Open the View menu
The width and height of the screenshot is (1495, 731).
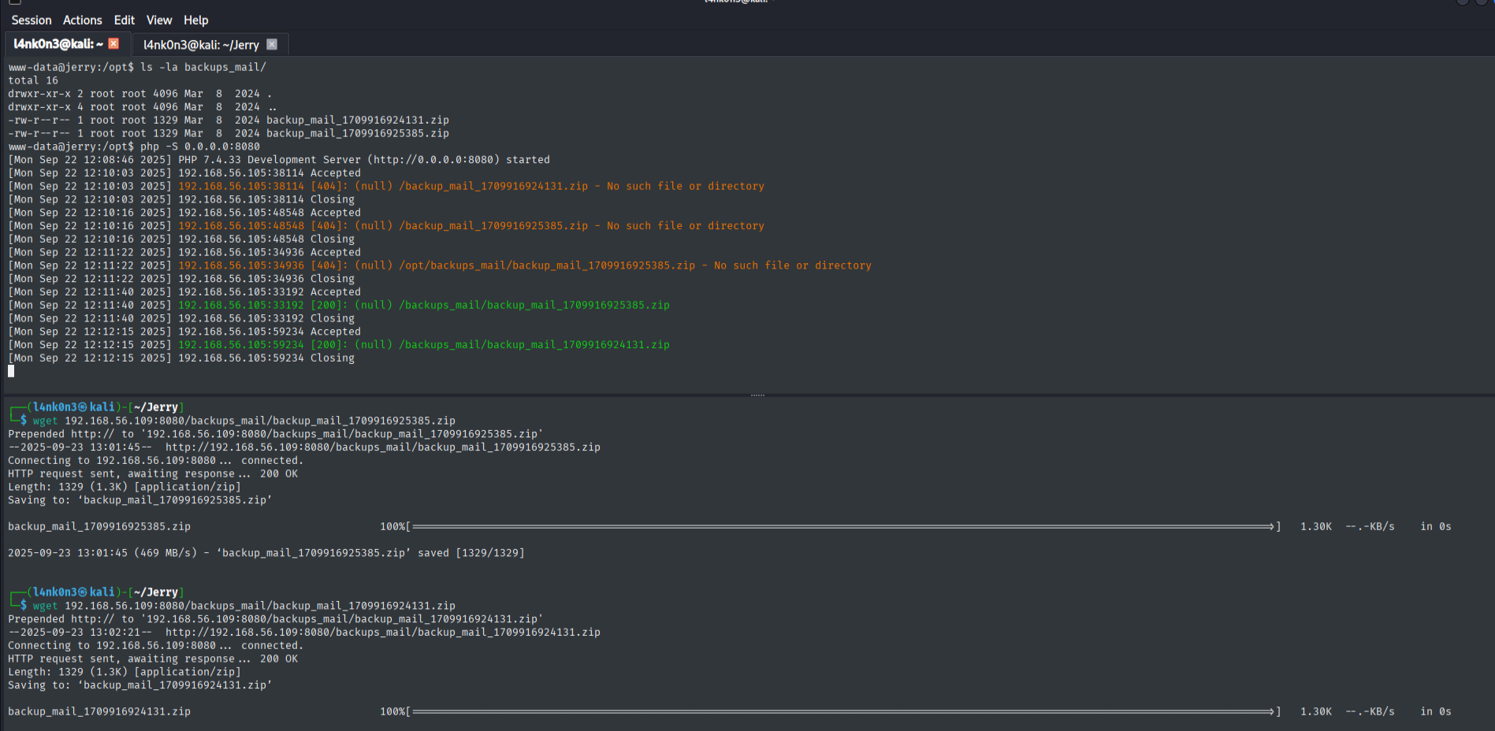[158, 20]
